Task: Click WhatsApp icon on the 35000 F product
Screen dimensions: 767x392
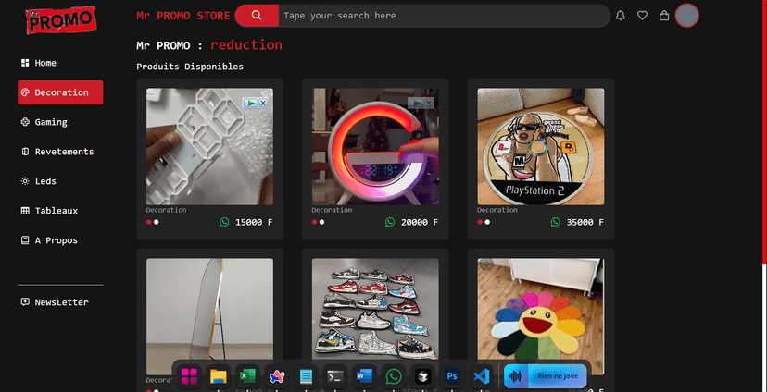Action: point(556,222)
